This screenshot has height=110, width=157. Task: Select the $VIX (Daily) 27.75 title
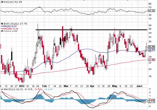15,24
